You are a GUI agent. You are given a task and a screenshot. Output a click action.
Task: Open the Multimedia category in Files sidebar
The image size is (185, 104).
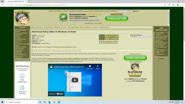18,52
